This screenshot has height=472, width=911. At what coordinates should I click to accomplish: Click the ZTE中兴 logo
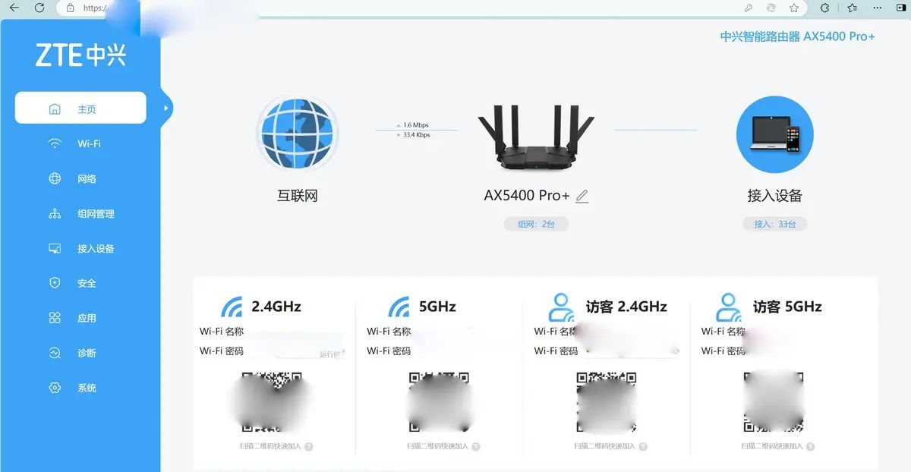pyautogui.click(x=80, y=55)
